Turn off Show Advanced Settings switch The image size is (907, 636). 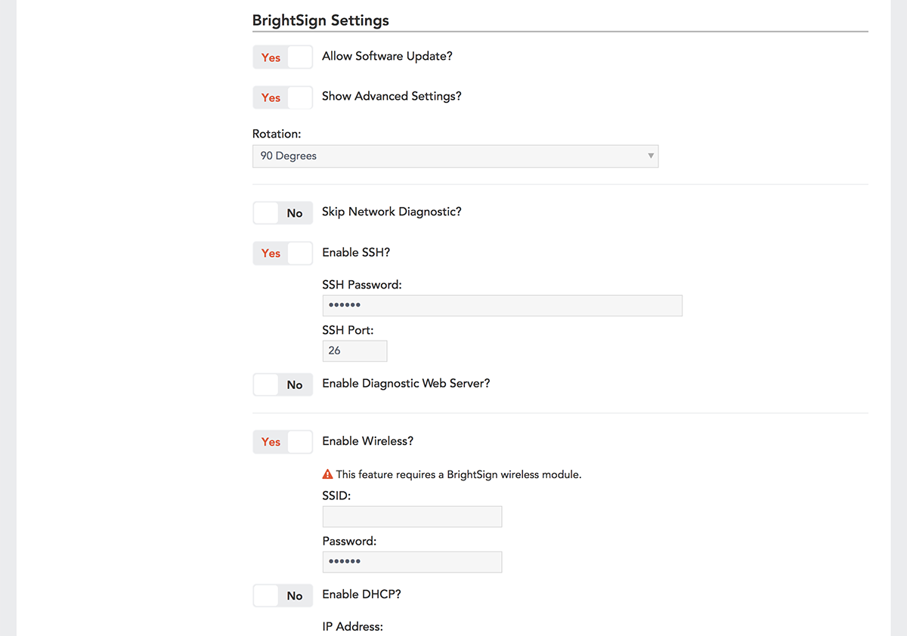click(x=283, y=97)
